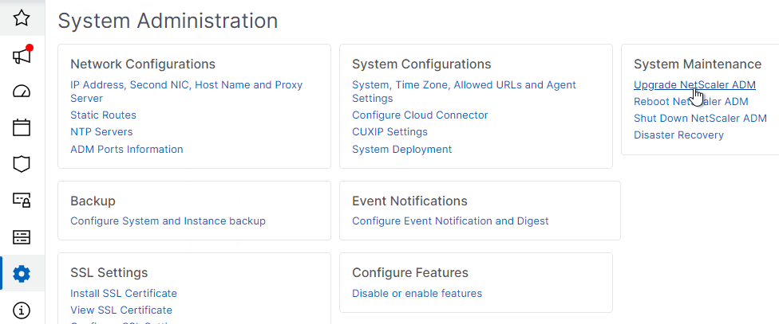The width and height of the screenshot is (779, 324).
Task: Click the Network Configurations heading
Action: click(x=143, y=64)
